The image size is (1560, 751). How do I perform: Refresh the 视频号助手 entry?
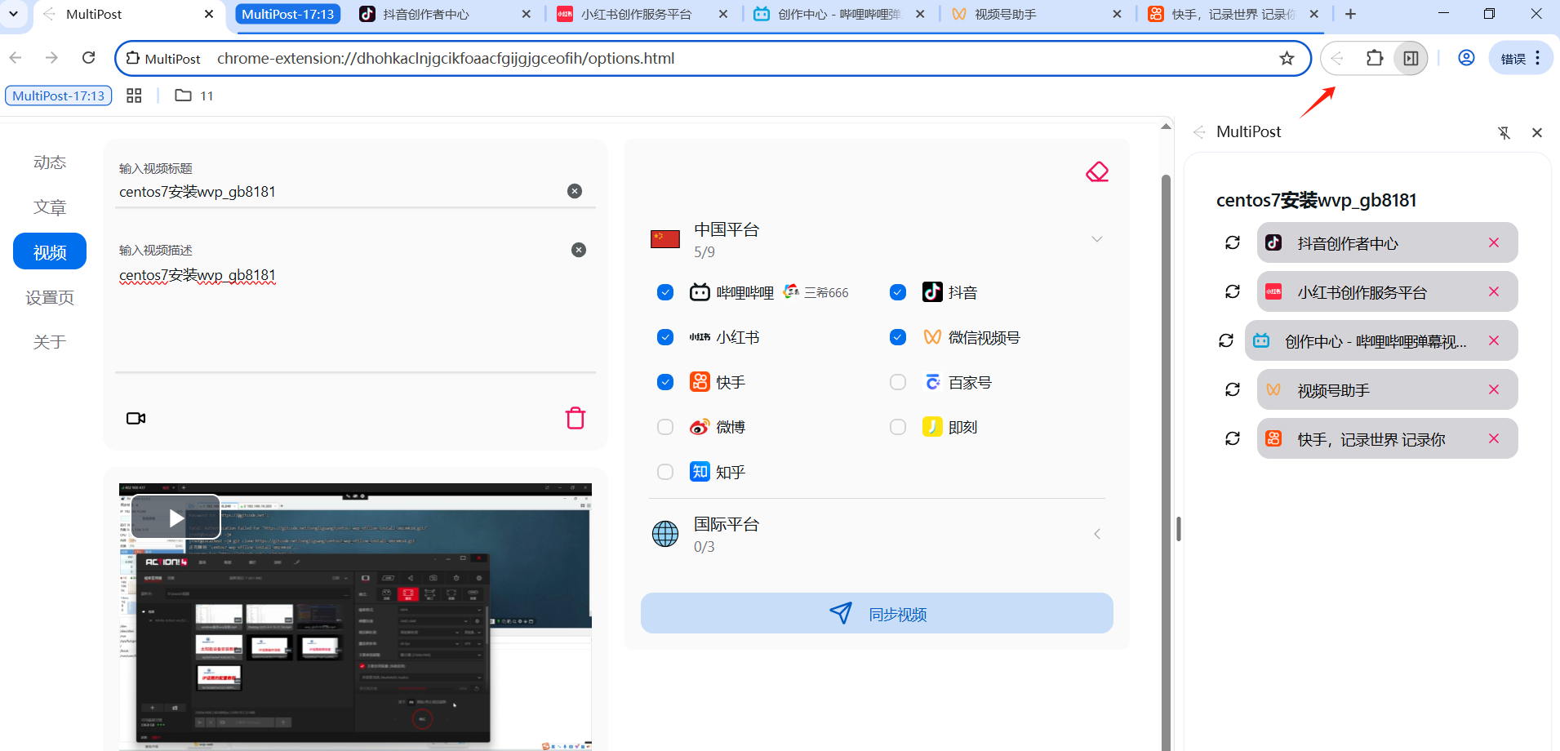point(1233,389)
